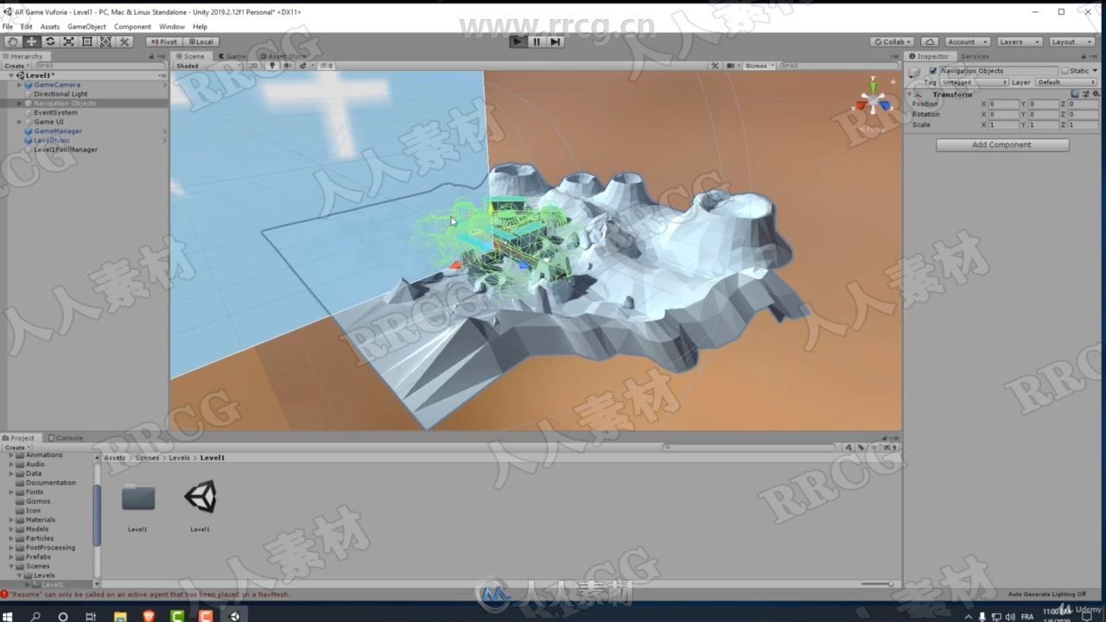Click Position X input field
This screenshot has width=1106, height=622.
tap(1004, 104)
